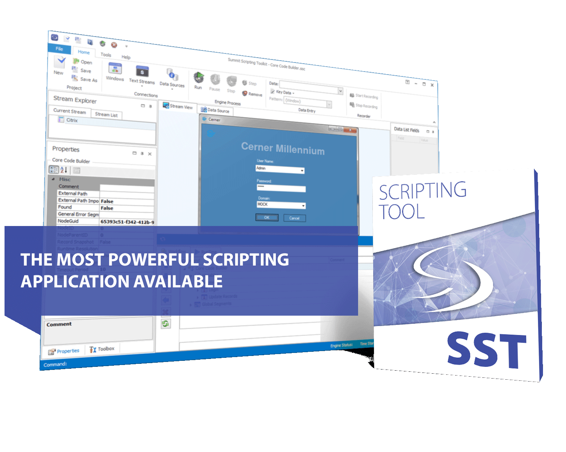Open the Data combo box dropdown arrow
Image resolution: width=566 pixels, height=452 pixels.
coord(340,91)
